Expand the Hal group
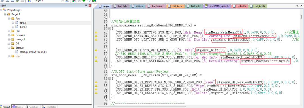The image size is (304, 108). tap(9, 31)
